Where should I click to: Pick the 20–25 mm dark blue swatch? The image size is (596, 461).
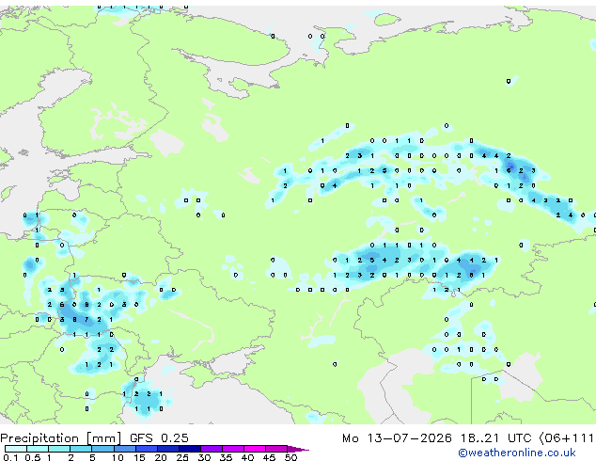167,449
